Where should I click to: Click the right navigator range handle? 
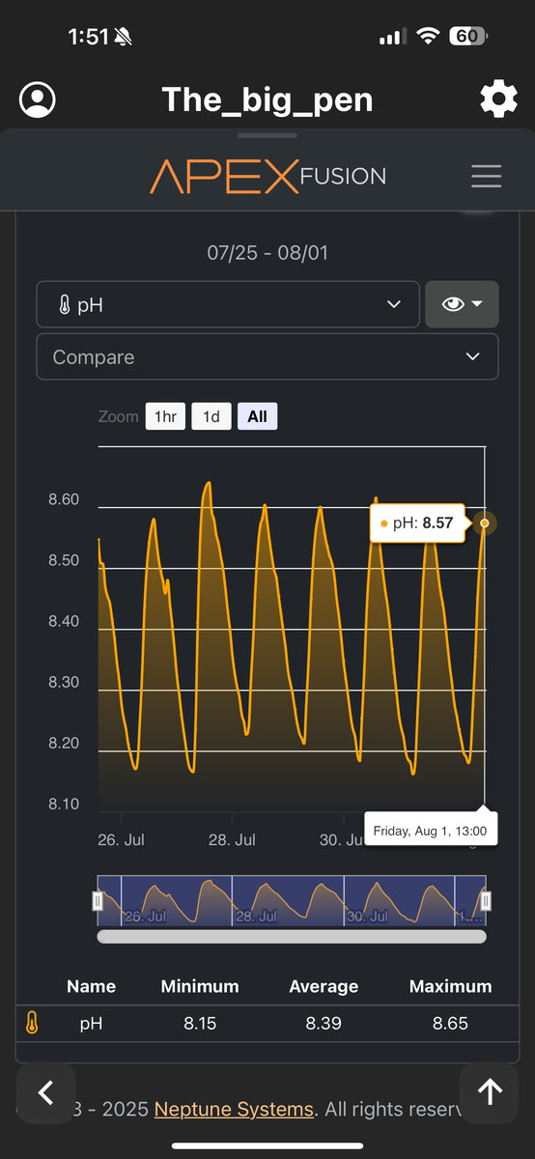coord(486,901)
